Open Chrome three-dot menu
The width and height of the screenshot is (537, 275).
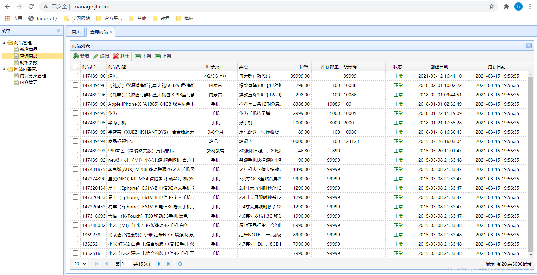tap(530, 6)
